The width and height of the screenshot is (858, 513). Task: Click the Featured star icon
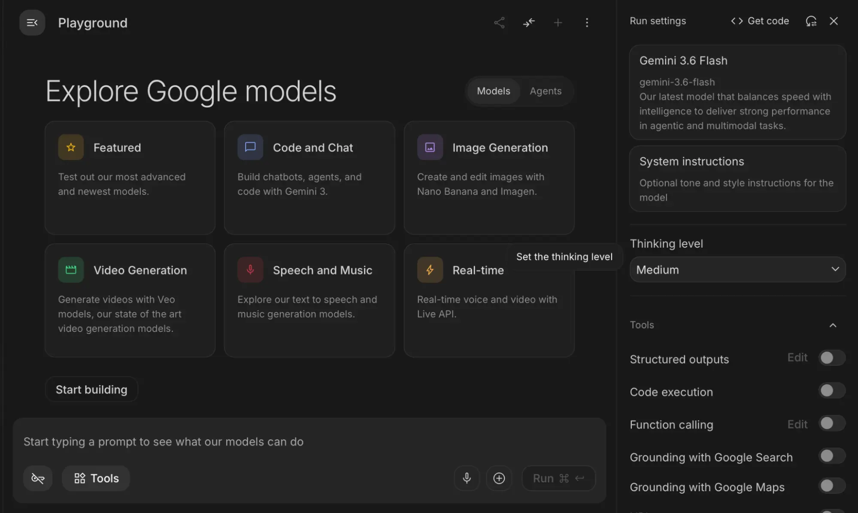pyautogui.click(x=71, y=147)
